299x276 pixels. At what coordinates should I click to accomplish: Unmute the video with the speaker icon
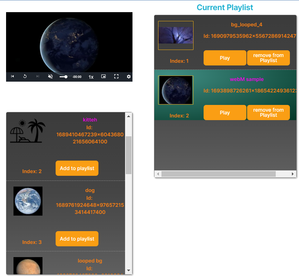tap(50, 77)
